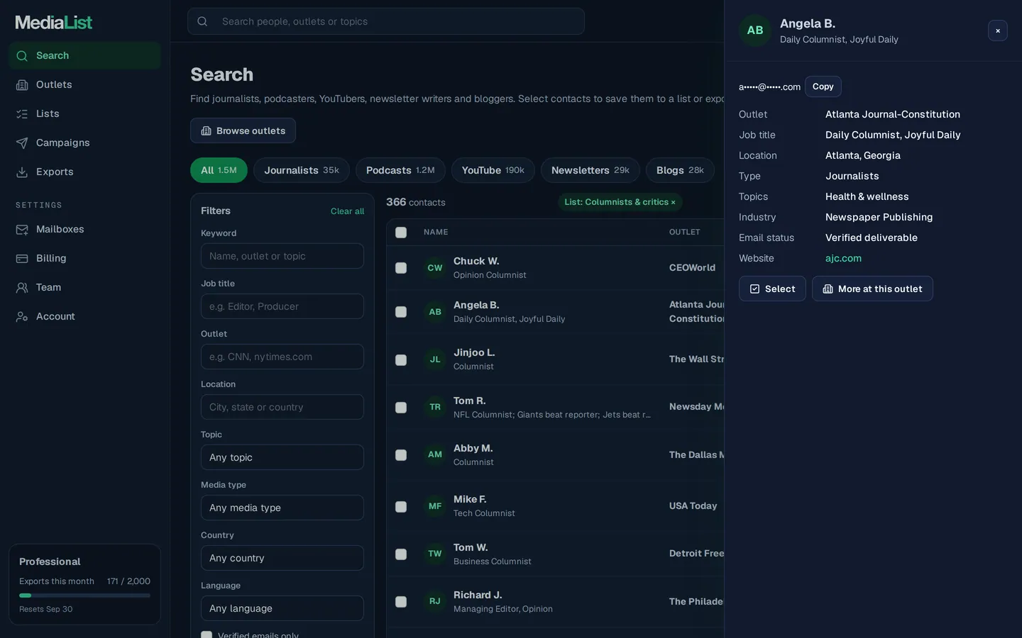Click the Billing card icon
This screenshot has width=1022, height=638.
click(x=22, y=259)
